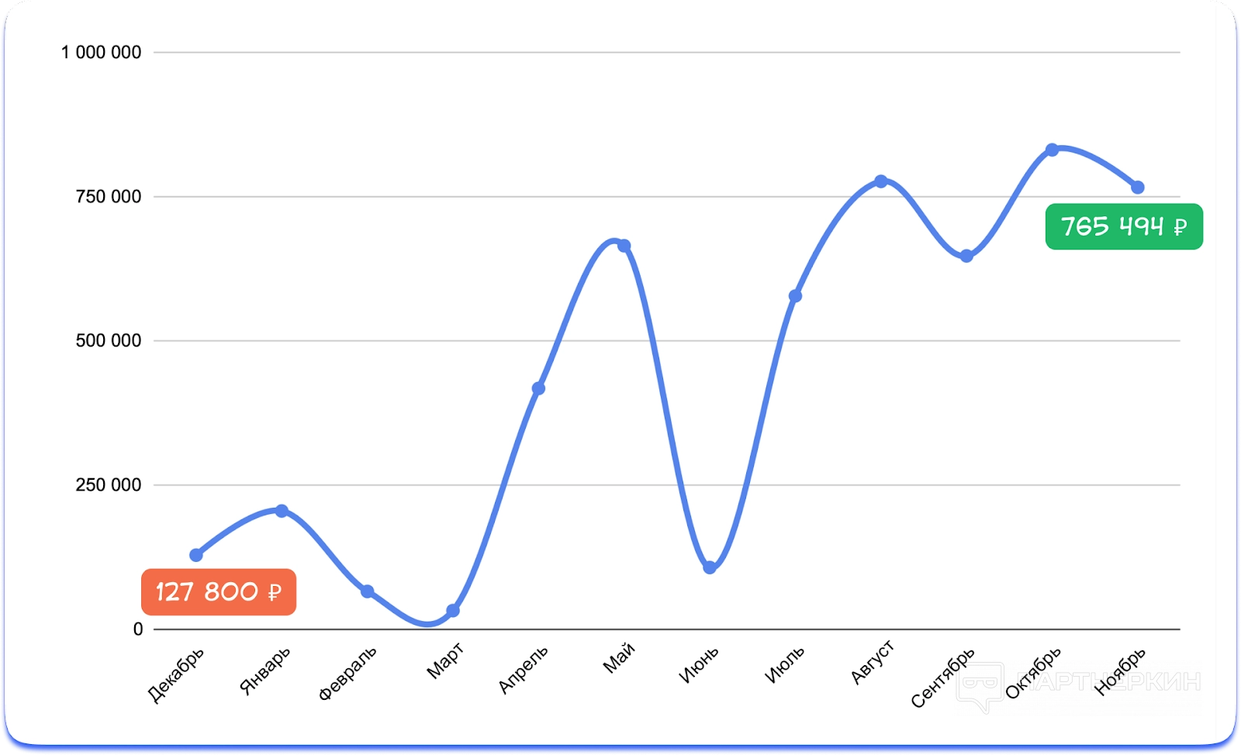This screenshot has height=755, width=1241.
Task: Select the January data point on the line
Action: [x=282, y=511]
